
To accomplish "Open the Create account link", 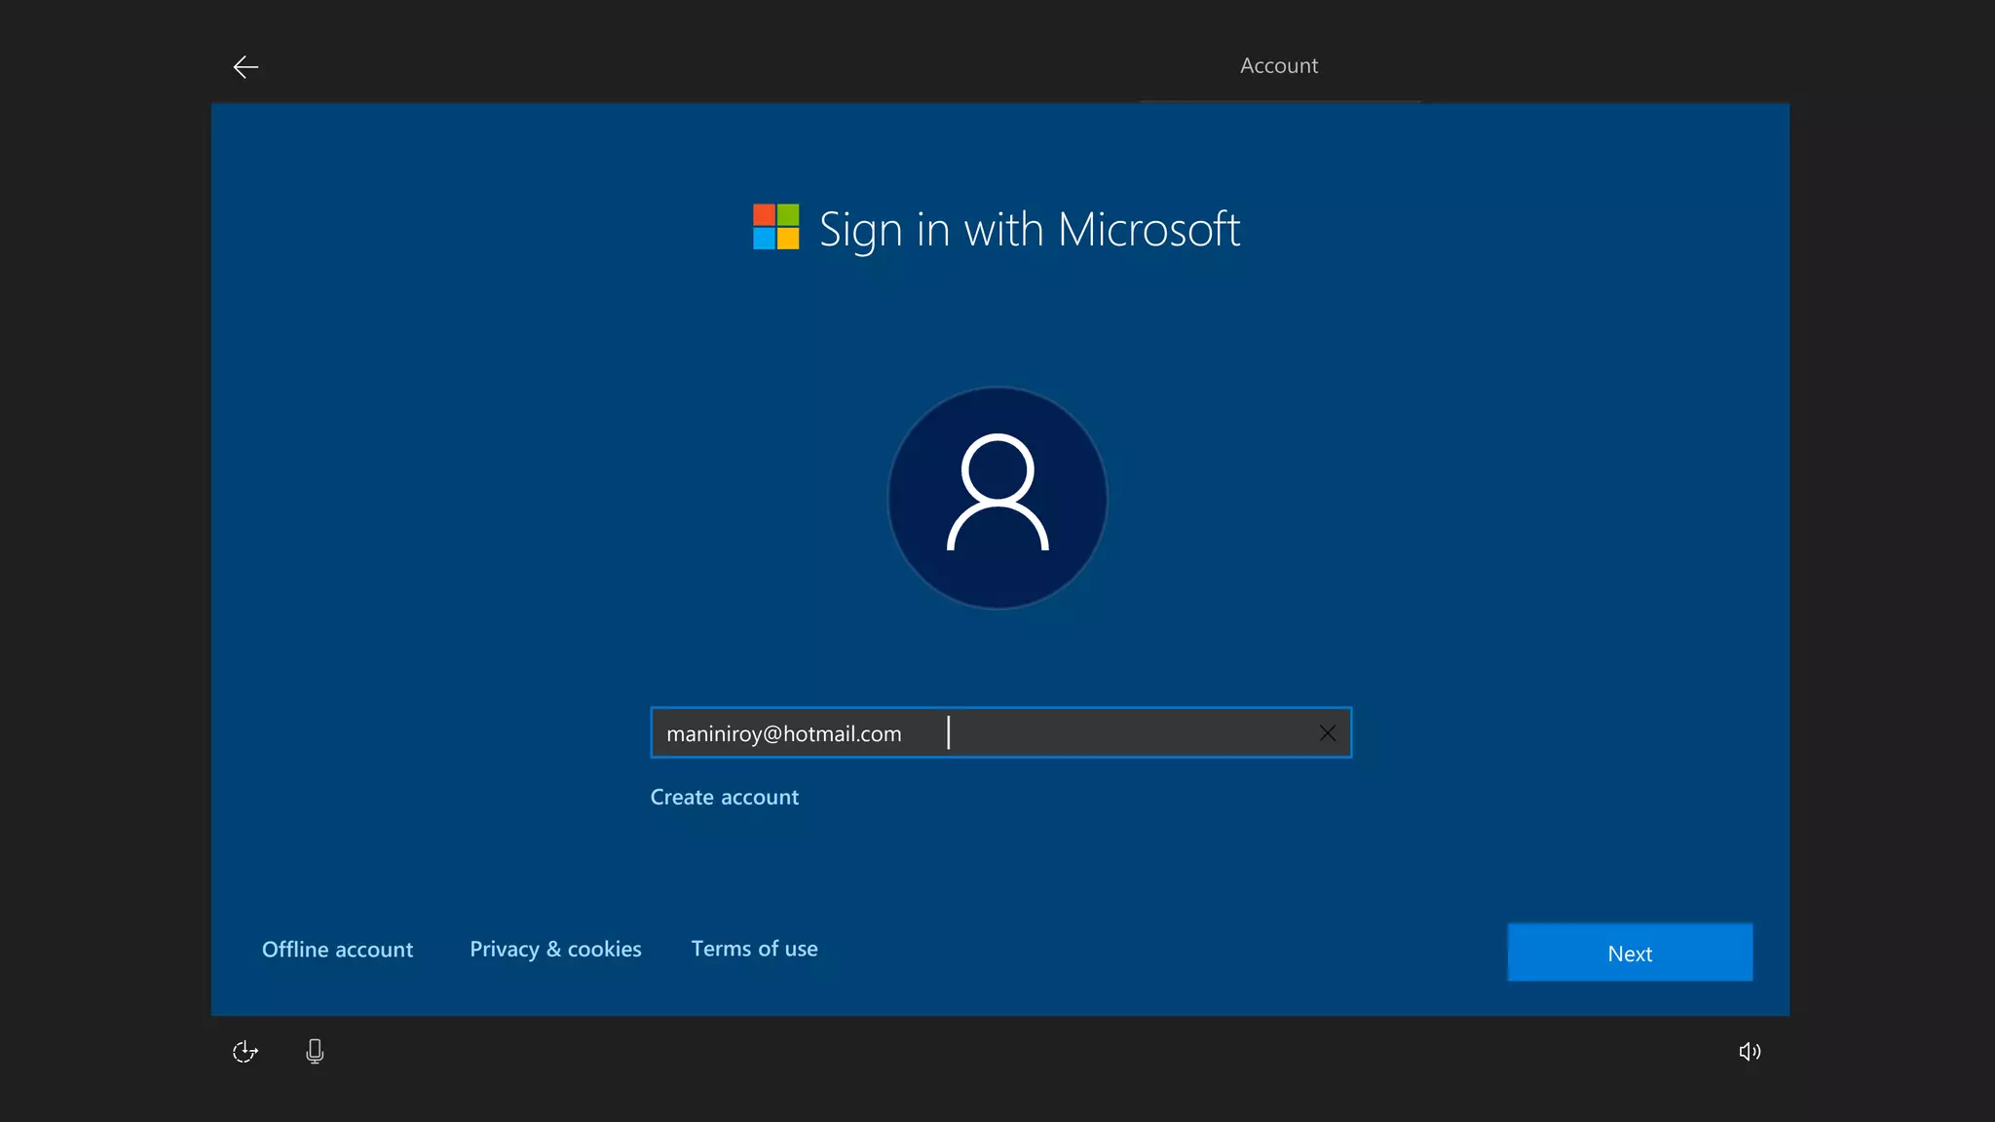I will [725, 797].
